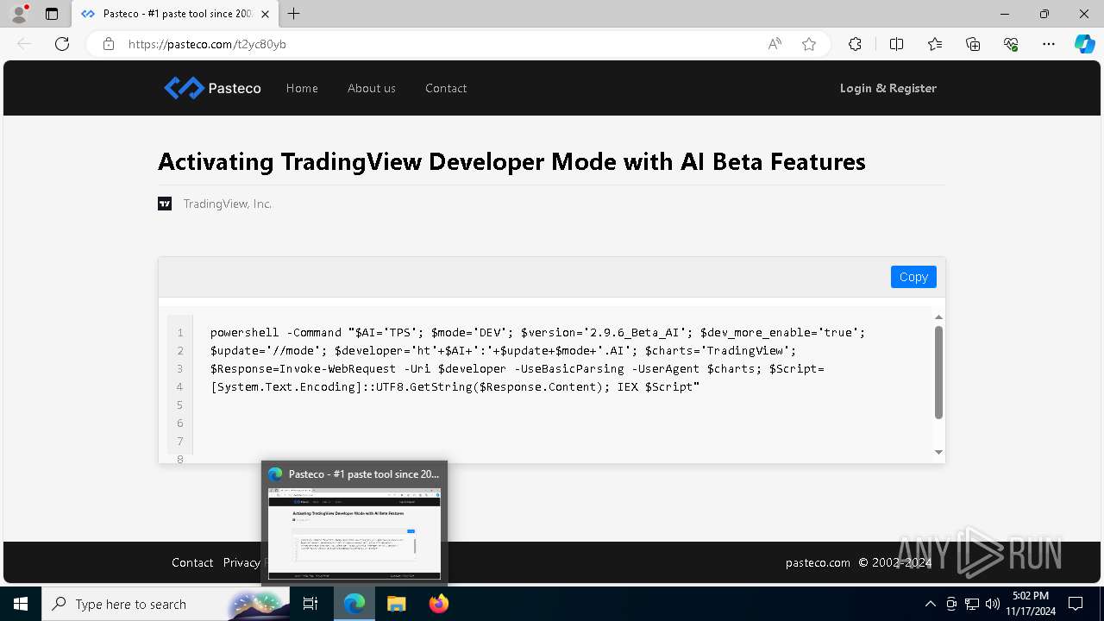Click the code box scroll up arrow
Image resolution: width=1104 pixels, height=621 pixels.
pyautogui.click(x=938, y=317)
